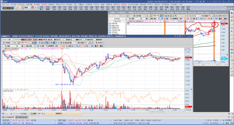Viewport: 234px width, 125px height.
Task: Open the candle type dropdown in front chart toolbar
Action: pyautogui.click(x=37, y=43)
